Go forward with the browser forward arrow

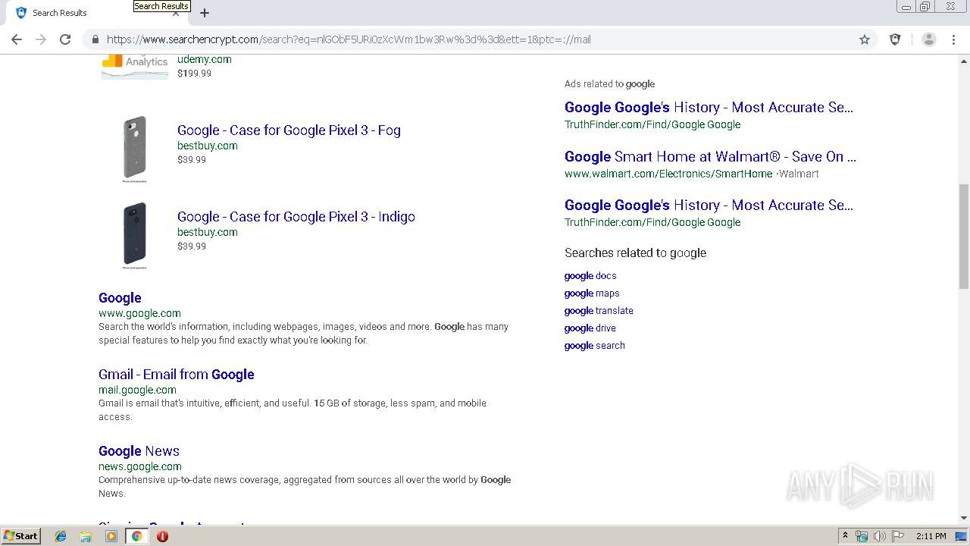click(x=41, y=39)
